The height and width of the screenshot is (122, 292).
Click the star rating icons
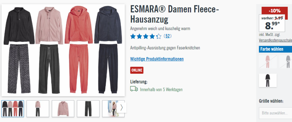coord(146,36)
